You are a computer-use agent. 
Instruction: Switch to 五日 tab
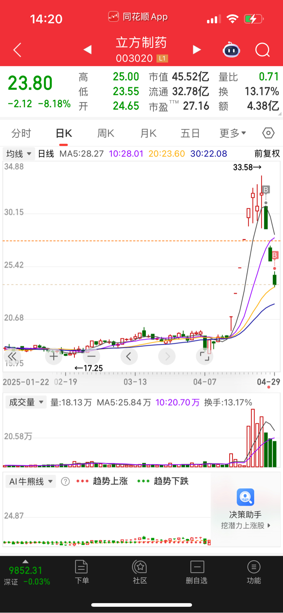[190, 133]
